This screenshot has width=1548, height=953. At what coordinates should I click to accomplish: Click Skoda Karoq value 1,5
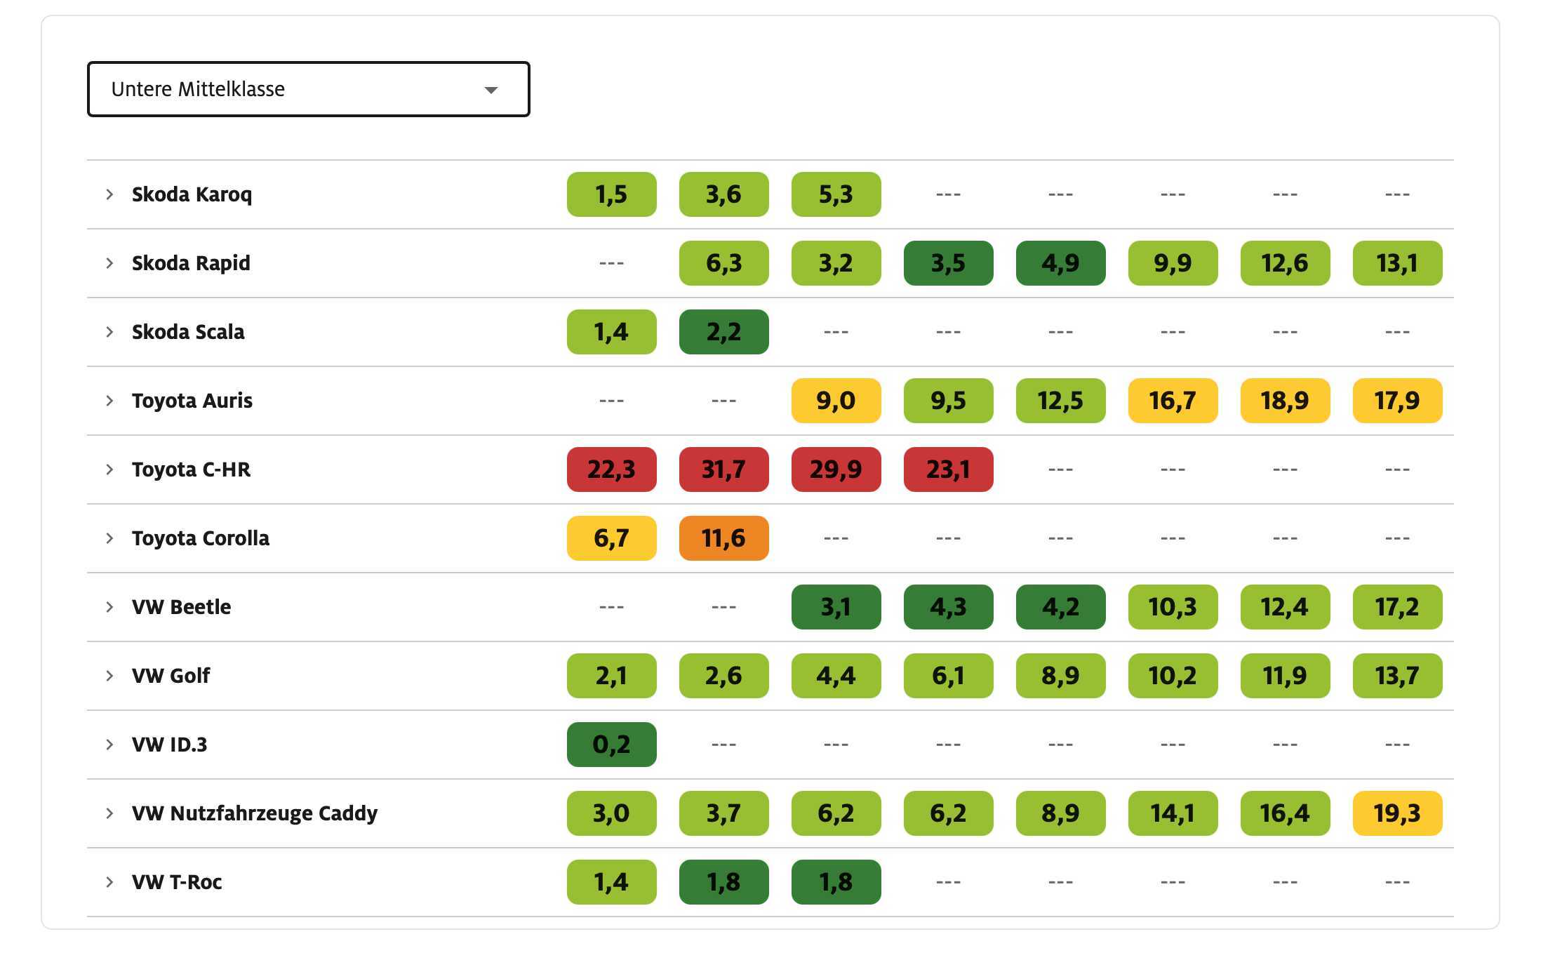pos(612,194)
